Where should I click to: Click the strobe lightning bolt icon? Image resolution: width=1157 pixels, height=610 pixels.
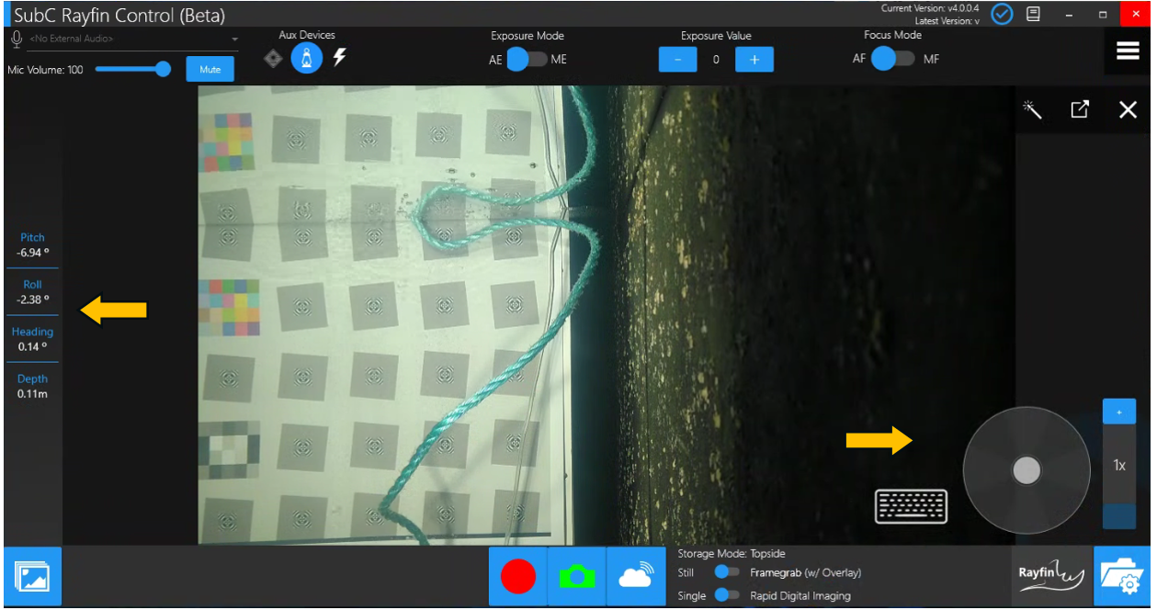[x=339, y=58]
